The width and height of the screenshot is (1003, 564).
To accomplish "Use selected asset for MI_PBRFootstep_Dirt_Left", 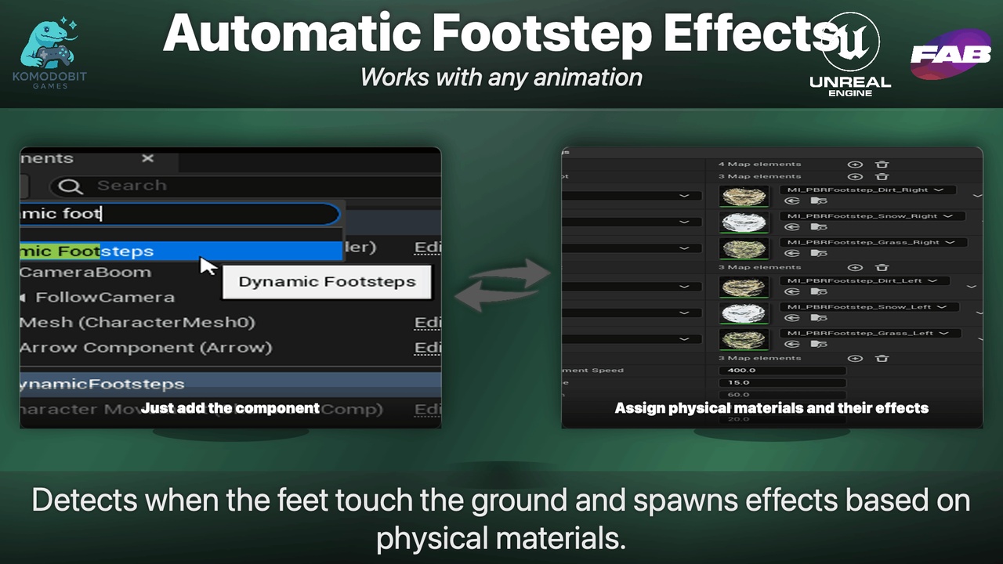I will pyautogui.click(x=791, y=291).
